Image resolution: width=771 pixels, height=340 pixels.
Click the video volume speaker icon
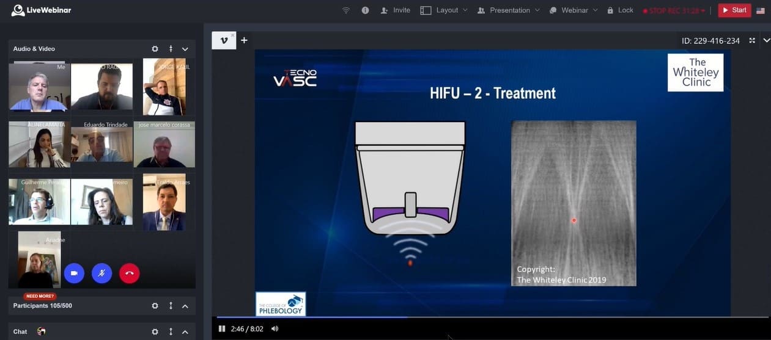point(275,328)
